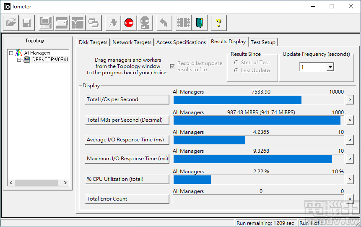This screenshot has height=227, width=361.
Task: Click the 4.2365 average response value
Action: pos(261,132)
